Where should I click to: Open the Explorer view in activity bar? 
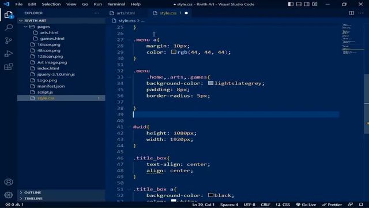pos(9,15)
